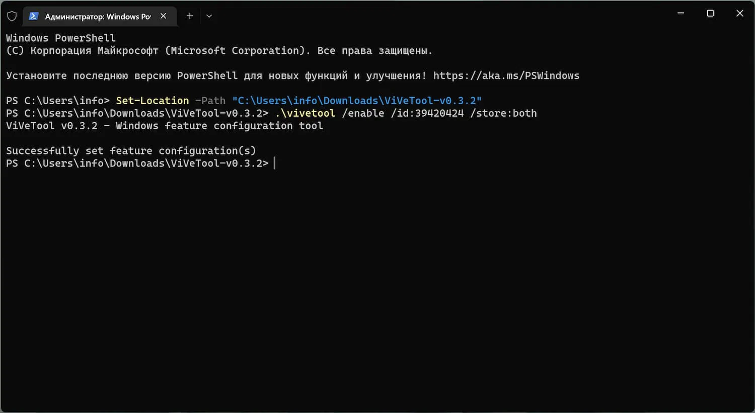
Task: Click the "Windows PowerShell" header line
Action: [x=60, y=38]
